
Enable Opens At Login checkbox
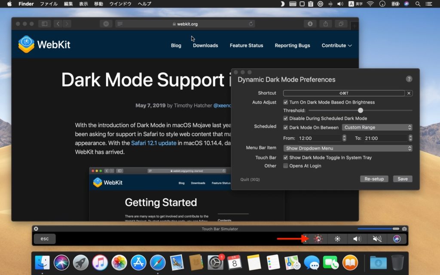click(x=286, y=166)
